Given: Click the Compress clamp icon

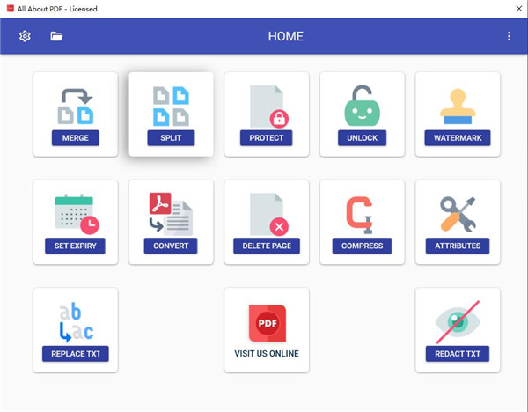Looking at the screenshot, I should click(360, 215).
